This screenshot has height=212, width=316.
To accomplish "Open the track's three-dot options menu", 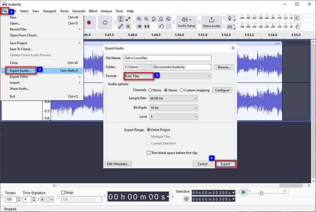I will pos(278,43).
